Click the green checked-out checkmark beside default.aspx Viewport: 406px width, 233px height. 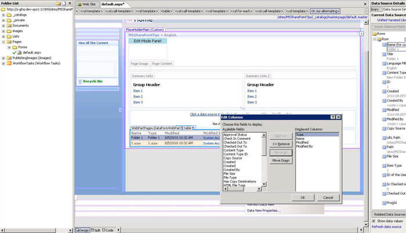(14, 53)
